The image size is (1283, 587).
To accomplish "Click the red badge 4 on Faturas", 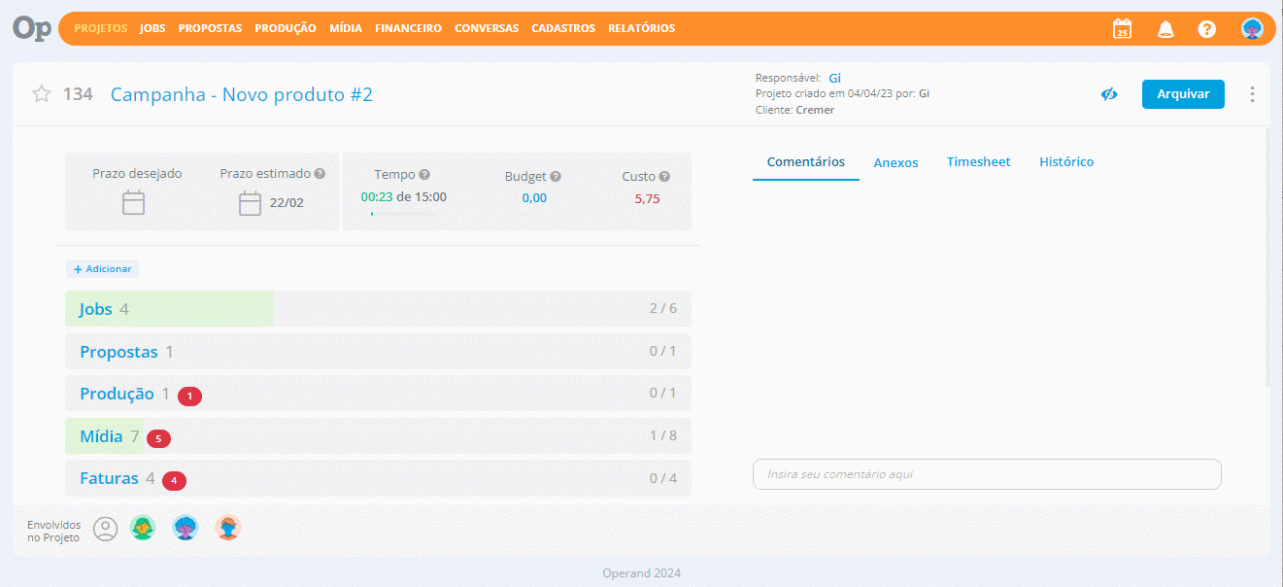I will [x=174, y=480].
